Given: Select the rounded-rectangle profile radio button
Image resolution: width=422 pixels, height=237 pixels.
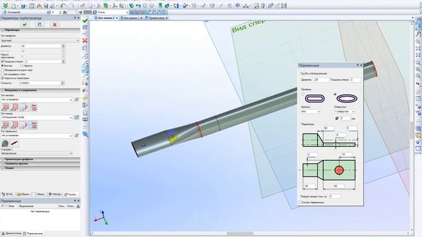Looking at the screenshot, I should coord(303,94).
